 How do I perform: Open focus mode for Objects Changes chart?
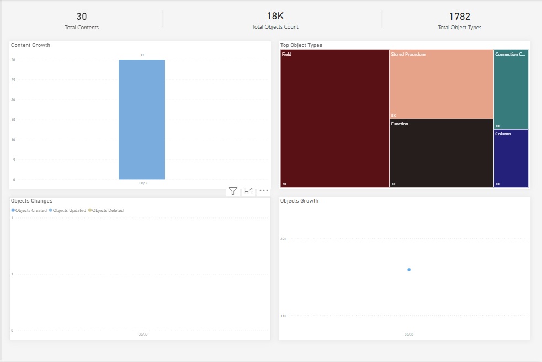pos(248,191)
